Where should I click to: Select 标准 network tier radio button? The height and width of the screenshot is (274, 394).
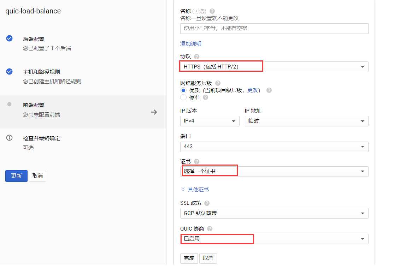click(x=183, y=97)
